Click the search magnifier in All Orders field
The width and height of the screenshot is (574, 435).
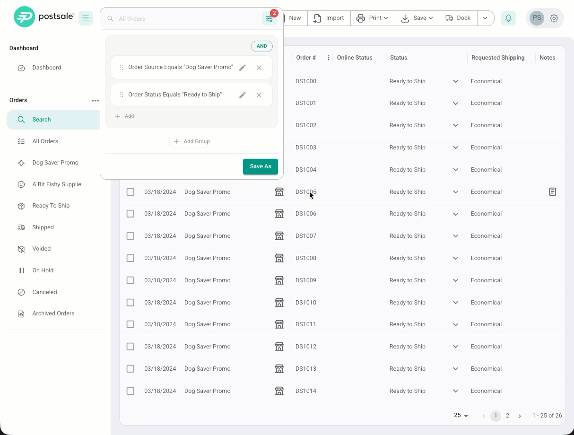pyautogui.click(x=110, y=19)
